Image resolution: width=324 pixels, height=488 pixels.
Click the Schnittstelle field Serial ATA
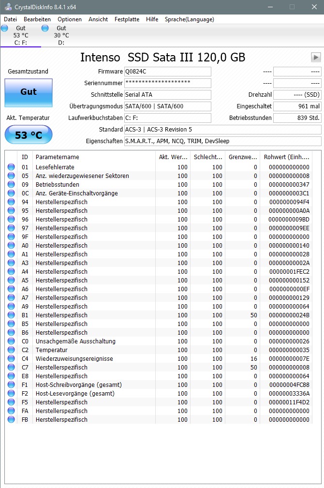point(168,95)
